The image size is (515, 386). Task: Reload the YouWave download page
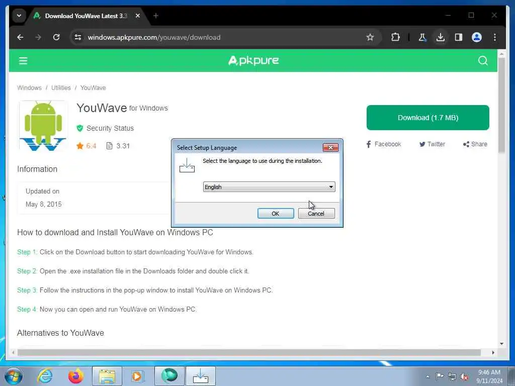click(x=56, y=37)
